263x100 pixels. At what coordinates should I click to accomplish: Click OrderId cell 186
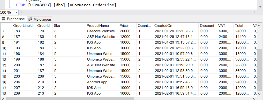pos(44,60)
